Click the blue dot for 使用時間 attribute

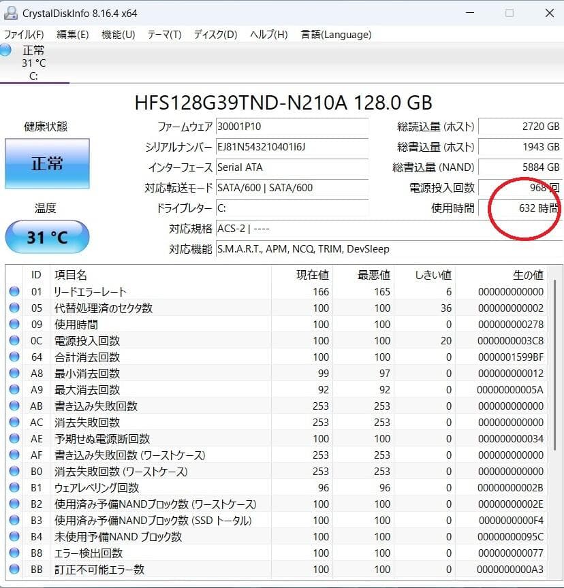pos(15,324)
